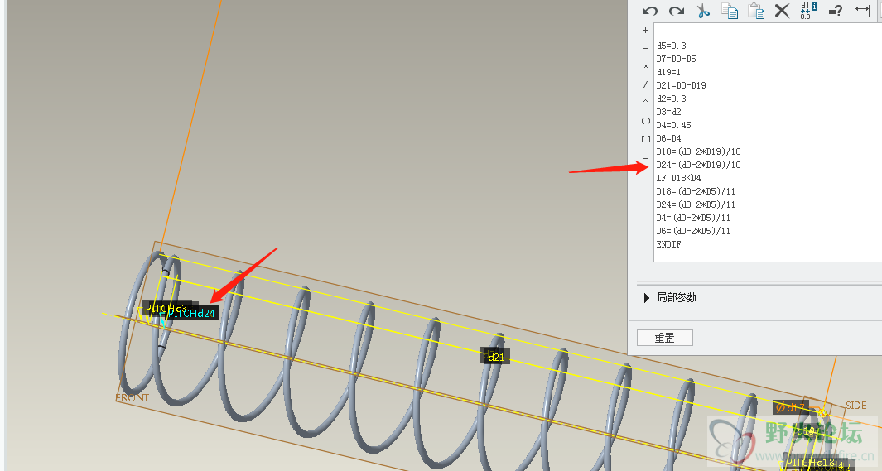
Task: Select the D4=(d0-2*D5)/11 line
Action: coord(693,218)
